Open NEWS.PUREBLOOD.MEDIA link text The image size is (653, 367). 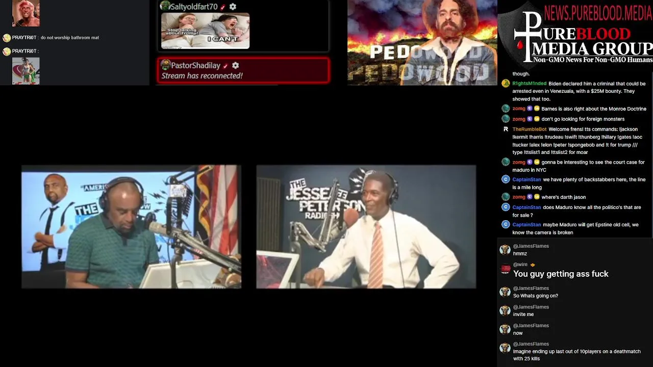pyautogui.click(x=598, y=12)
